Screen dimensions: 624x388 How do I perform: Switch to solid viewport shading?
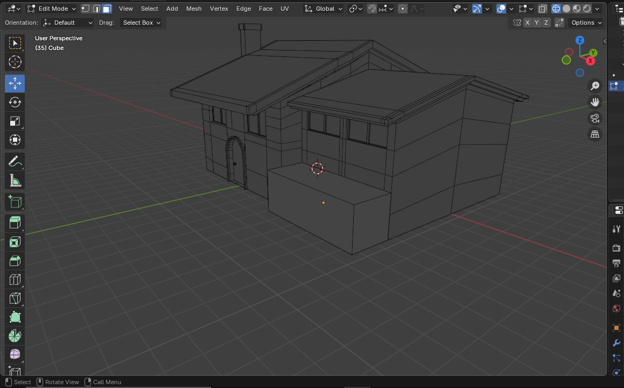566,9
